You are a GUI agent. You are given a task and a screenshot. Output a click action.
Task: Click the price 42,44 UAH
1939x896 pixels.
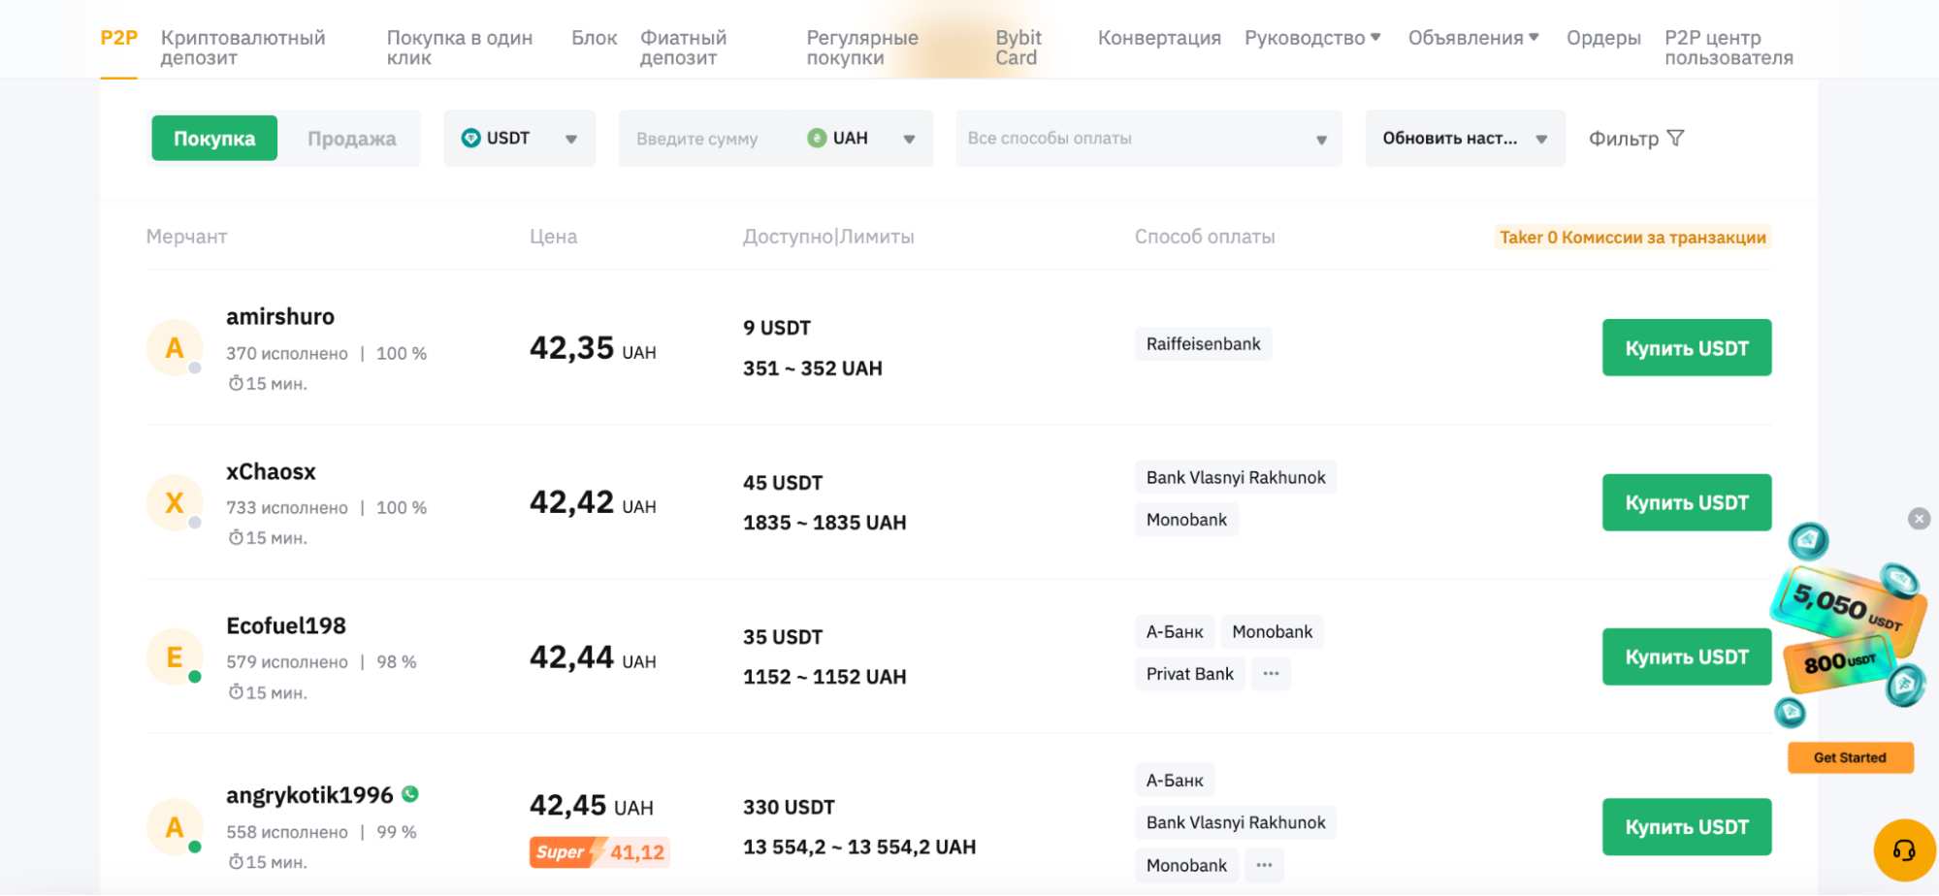(593, 657)
